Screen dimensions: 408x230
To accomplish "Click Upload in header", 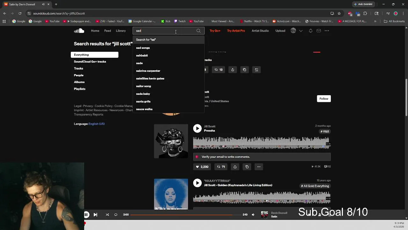I will point(280,31).
